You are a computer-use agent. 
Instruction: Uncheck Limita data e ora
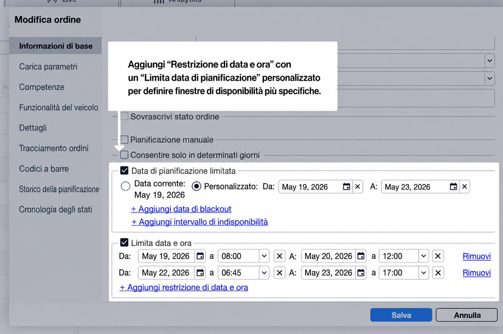(x=124, y=243)
